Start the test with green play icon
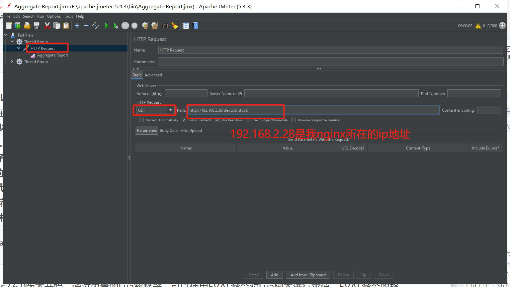The width and height of the screenshot is (510, 287). (x=106, y=26)
